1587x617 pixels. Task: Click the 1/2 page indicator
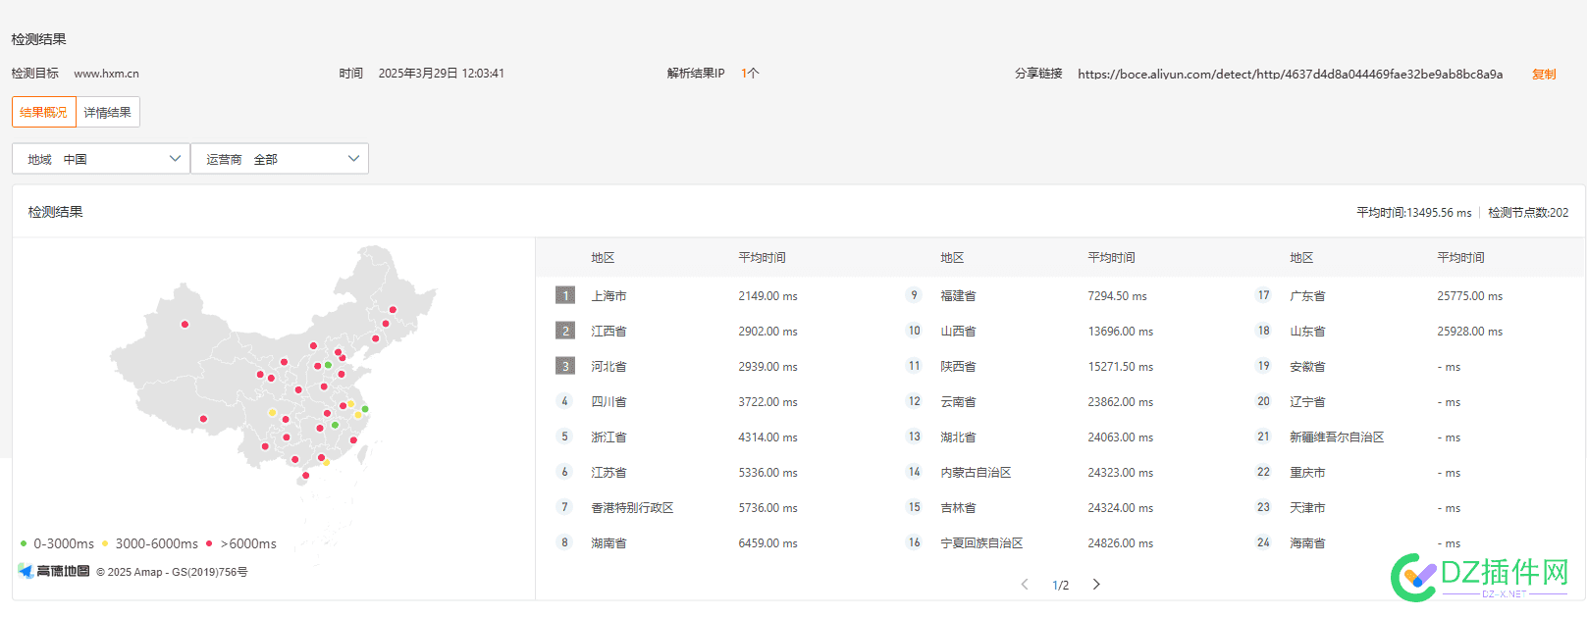point(1060,586)
